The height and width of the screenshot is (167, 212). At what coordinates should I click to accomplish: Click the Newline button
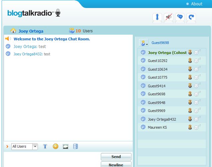[x=116, y=165]
